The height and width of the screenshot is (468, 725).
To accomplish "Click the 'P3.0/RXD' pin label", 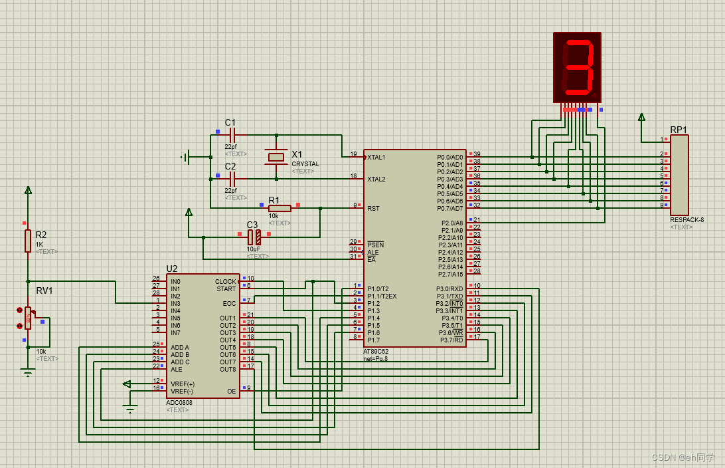I will (449, 289).
